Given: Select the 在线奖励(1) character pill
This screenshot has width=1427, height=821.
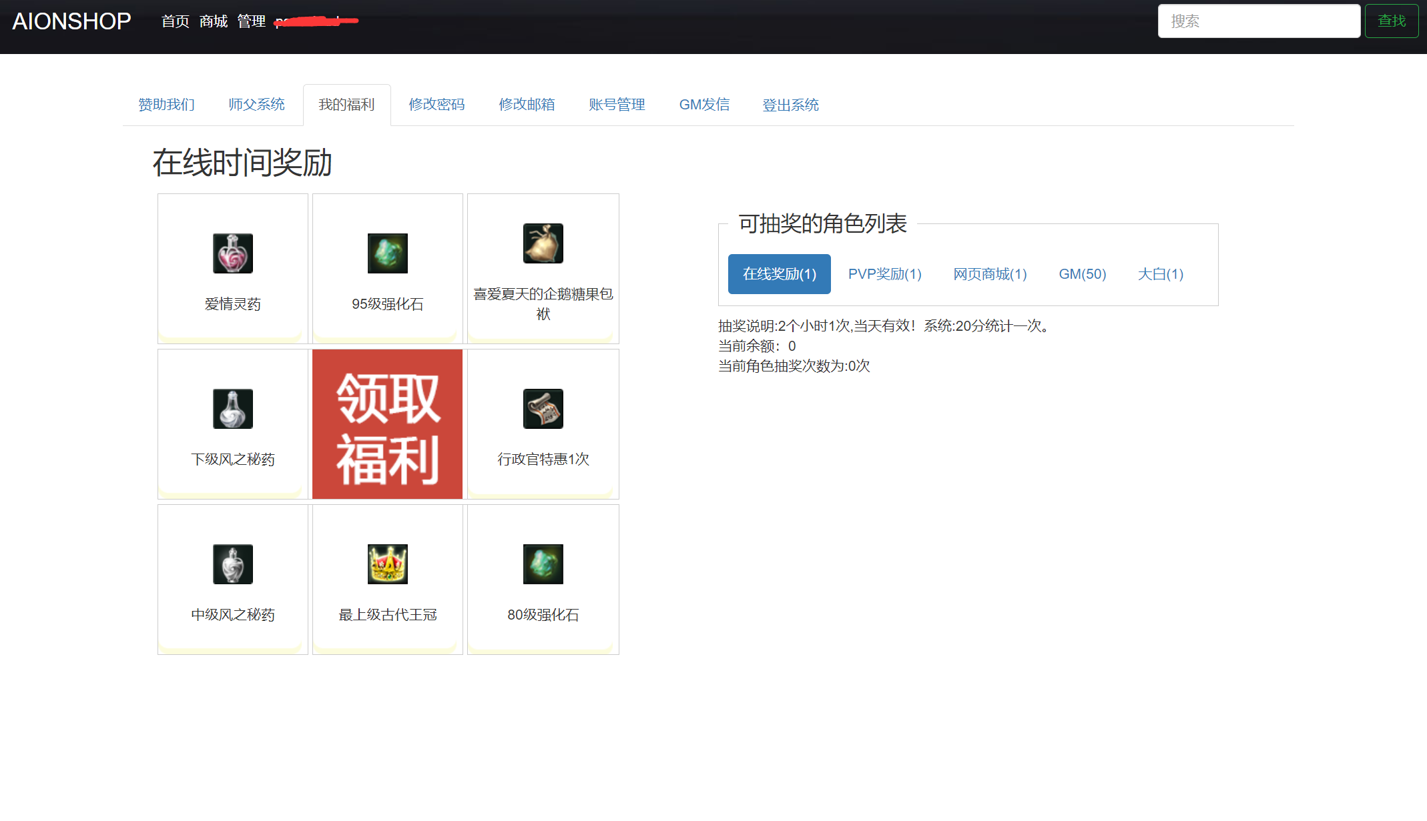Looking at the screenshot, I should pyautogui.click(x=779, y=274).
